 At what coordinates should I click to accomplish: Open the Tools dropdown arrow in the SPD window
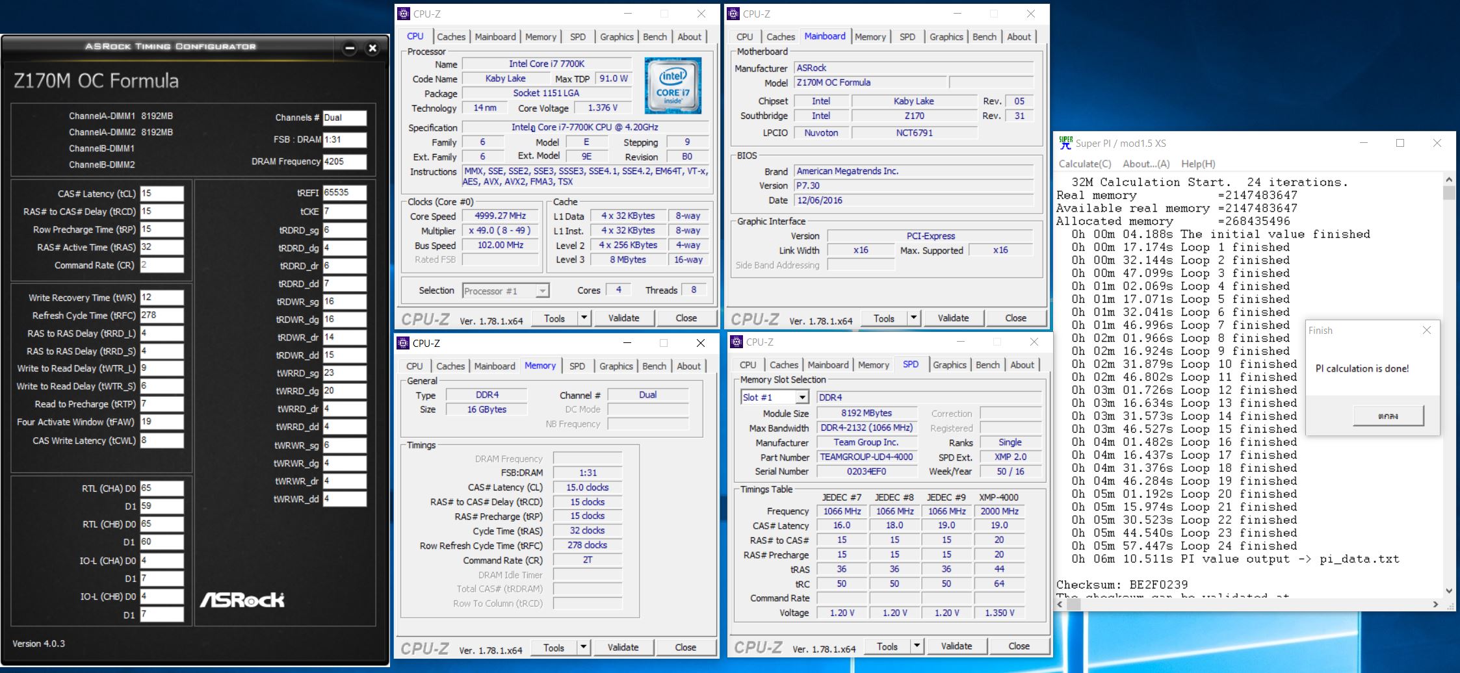pos(917,646)
